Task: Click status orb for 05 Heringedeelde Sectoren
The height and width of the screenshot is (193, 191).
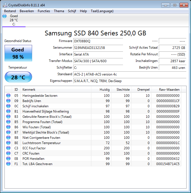Action: pyautogui.click(x=8, y=95)
